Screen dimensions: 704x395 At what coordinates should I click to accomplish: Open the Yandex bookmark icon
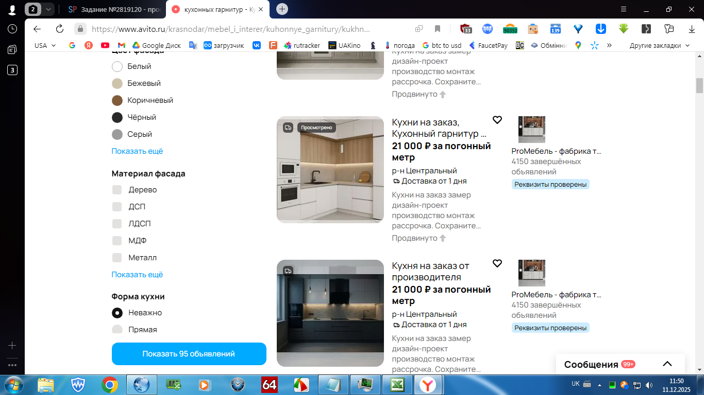(89, 45)
